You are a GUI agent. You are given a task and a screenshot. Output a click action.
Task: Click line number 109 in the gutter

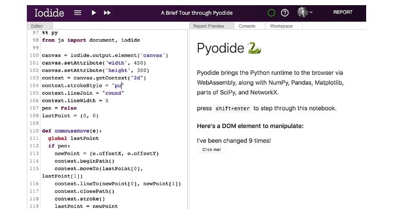tap(34, 123)
